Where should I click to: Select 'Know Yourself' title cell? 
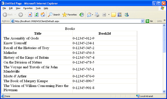click(38, 43)
